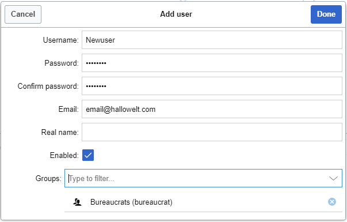Click the Username label
347x222 pixels.
(x=60, y=40)
